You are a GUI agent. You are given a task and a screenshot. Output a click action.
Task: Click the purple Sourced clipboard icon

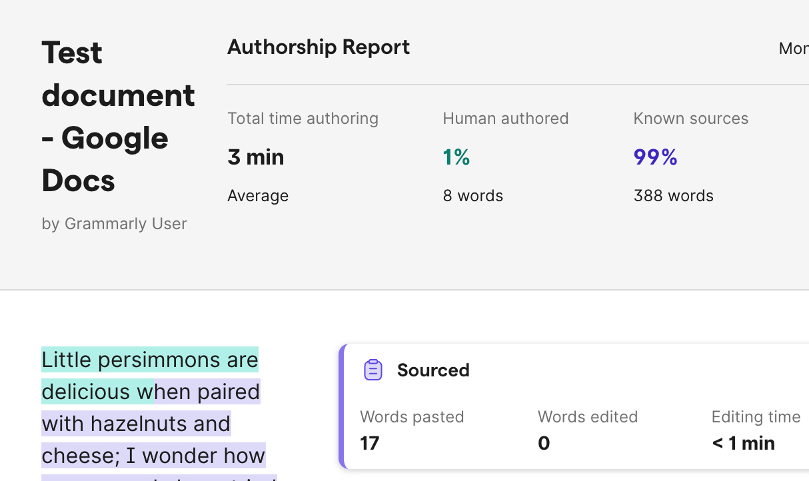point(373,369)
